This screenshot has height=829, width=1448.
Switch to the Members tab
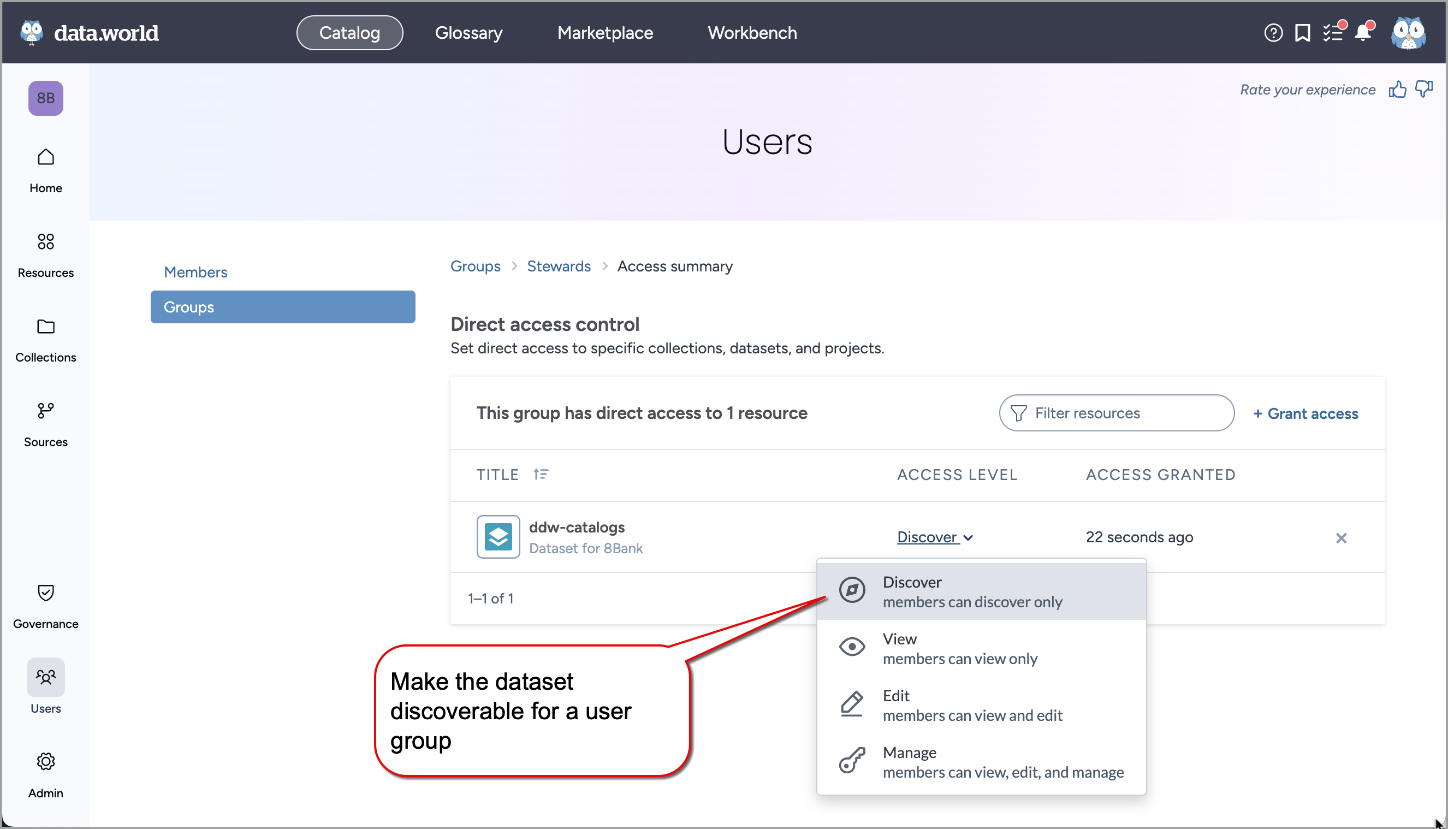click(x=195, y=271)
